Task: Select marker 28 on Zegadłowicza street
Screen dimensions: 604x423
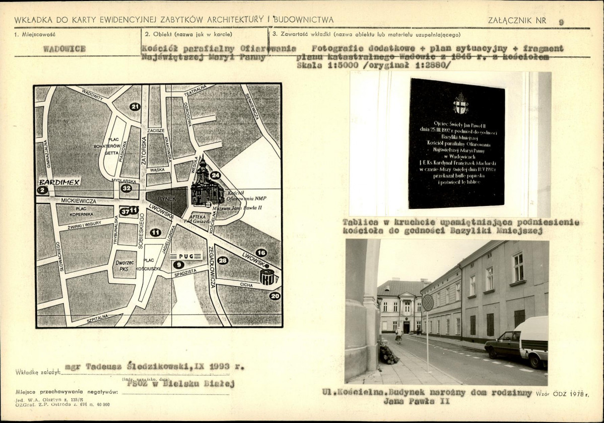Action: pos(223,260)
